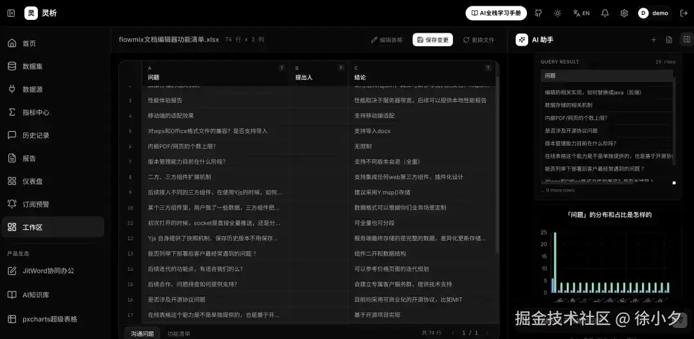Switch to 功能清单 sheet tab

pyautogui.click(x=179, y=334)
